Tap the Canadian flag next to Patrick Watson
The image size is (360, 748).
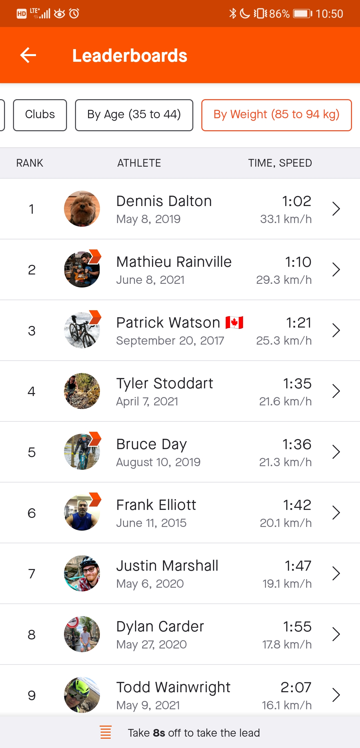click(x=234, y=323)
